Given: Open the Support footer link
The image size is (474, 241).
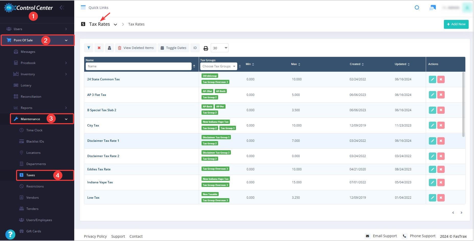Looking at the screenshot, I should pyautogui.click(x=118, y=236).
